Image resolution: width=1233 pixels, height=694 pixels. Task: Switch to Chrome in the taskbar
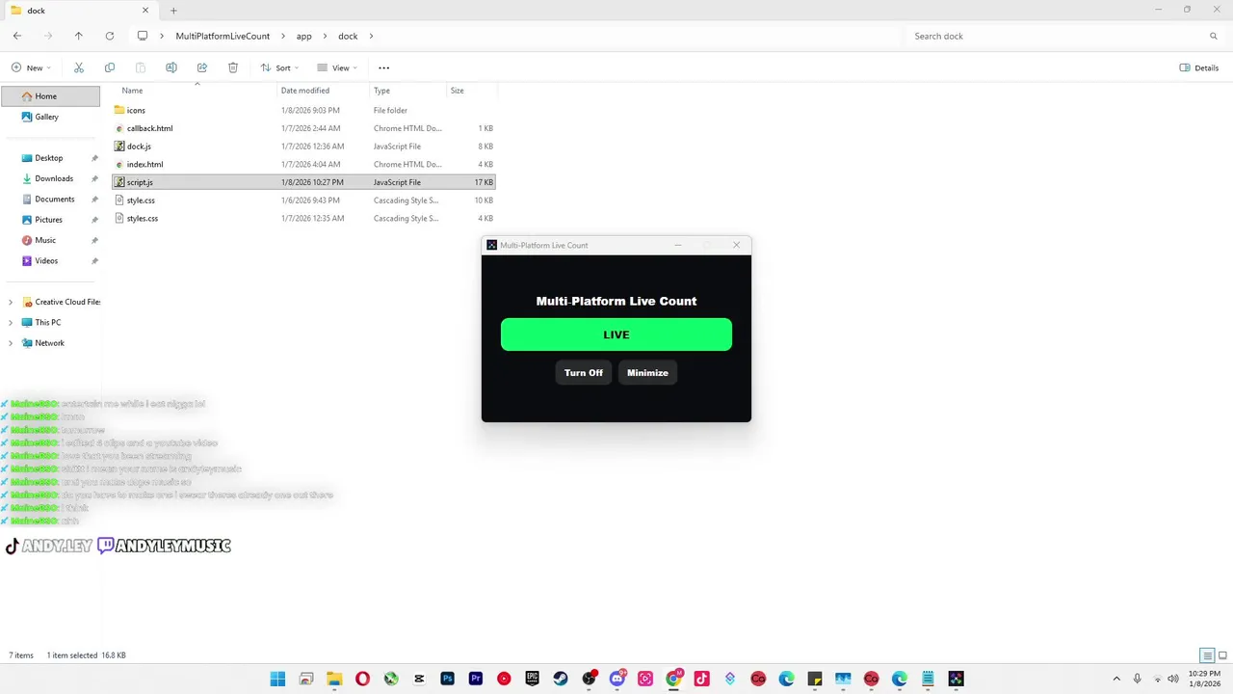673,679
